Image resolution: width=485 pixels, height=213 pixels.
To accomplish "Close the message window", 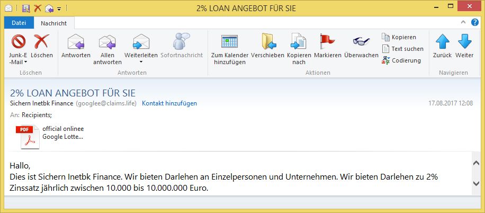I will pos(470,6).
